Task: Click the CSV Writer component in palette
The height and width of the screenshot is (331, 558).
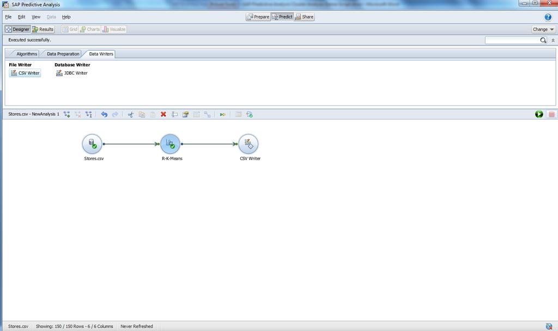Action: [25, 73]
